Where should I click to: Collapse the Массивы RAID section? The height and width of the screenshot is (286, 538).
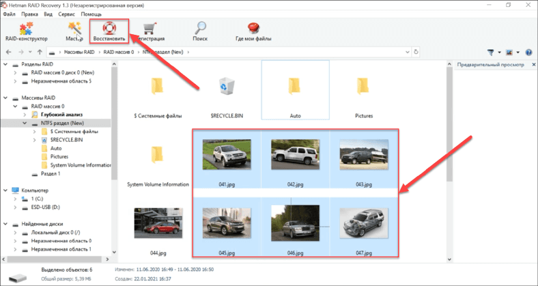pos(5,98)
